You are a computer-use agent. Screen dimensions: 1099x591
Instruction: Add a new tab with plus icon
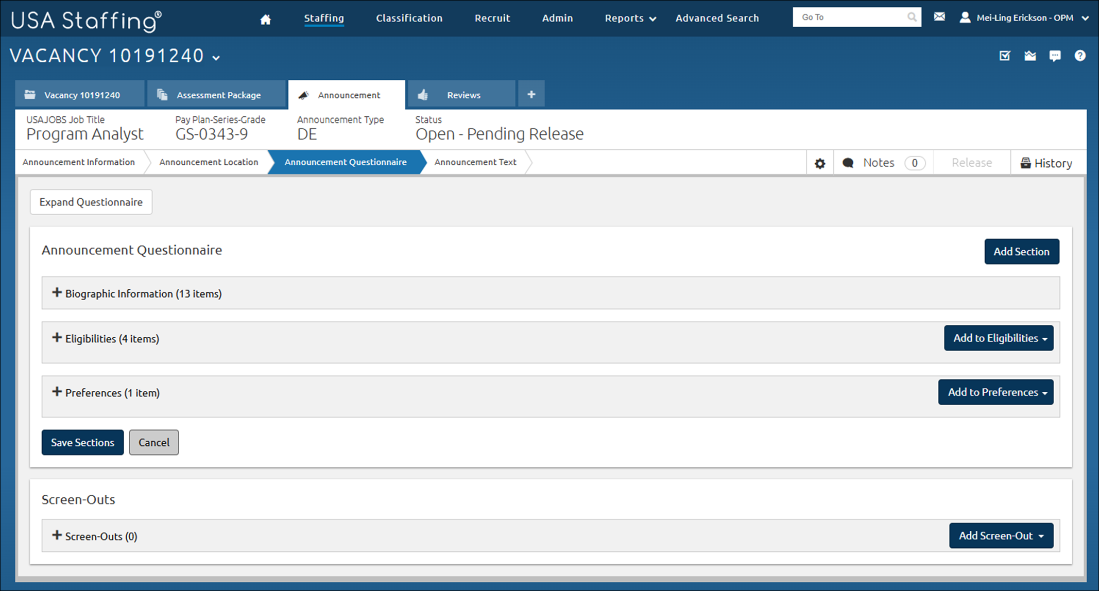pos(531,94)
